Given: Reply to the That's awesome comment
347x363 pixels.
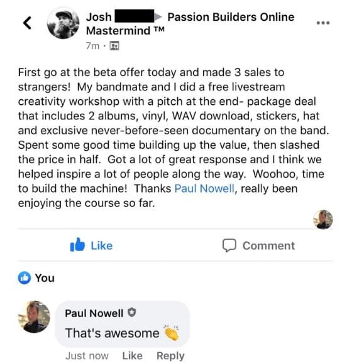Looking at the screenshot, I should 170,356.
